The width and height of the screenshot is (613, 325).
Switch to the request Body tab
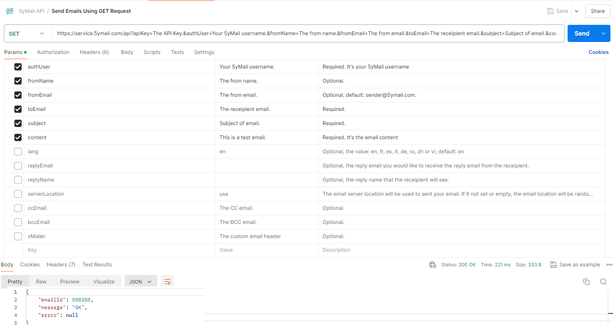(x=127, y=52)
